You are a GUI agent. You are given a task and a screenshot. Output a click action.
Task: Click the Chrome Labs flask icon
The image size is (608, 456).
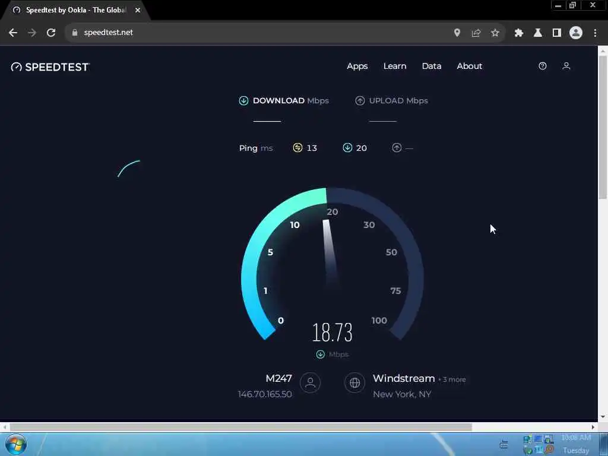coord(537,33)
